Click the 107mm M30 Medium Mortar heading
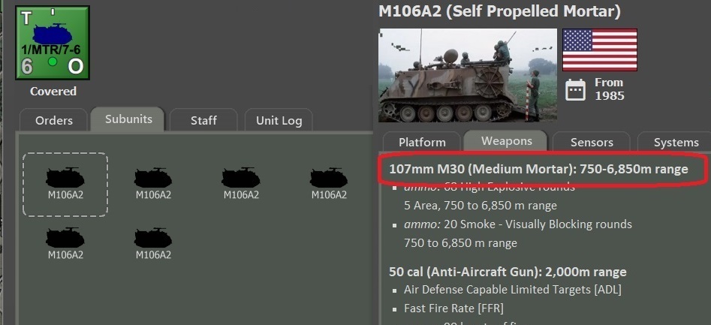 (538, 170)
